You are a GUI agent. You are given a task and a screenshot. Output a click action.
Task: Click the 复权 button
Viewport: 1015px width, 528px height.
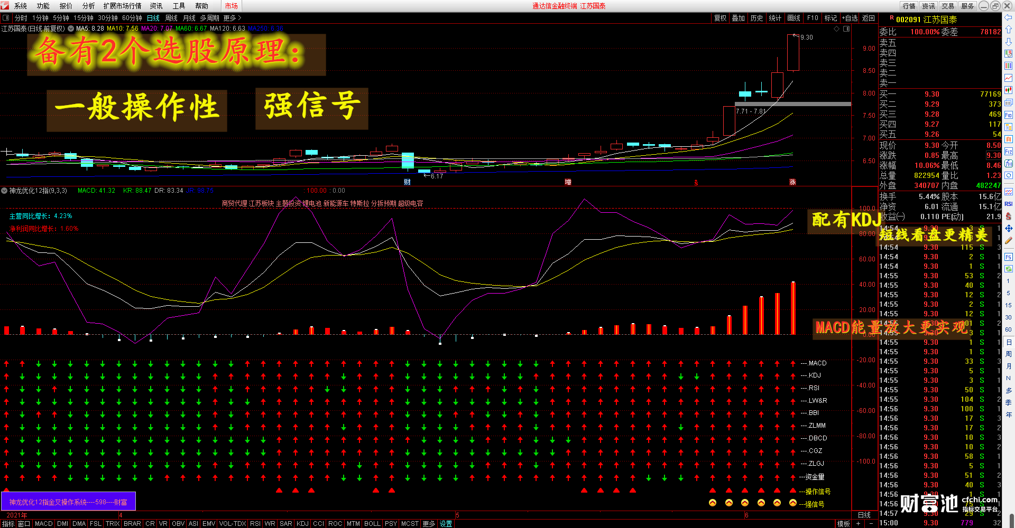720,18
